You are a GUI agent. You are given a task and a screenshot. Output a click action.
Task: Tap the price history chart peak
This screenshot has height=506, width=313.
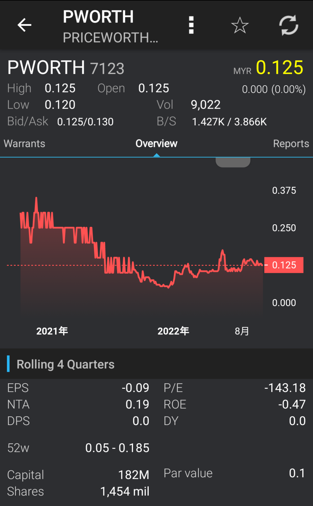tap(36, 198)
